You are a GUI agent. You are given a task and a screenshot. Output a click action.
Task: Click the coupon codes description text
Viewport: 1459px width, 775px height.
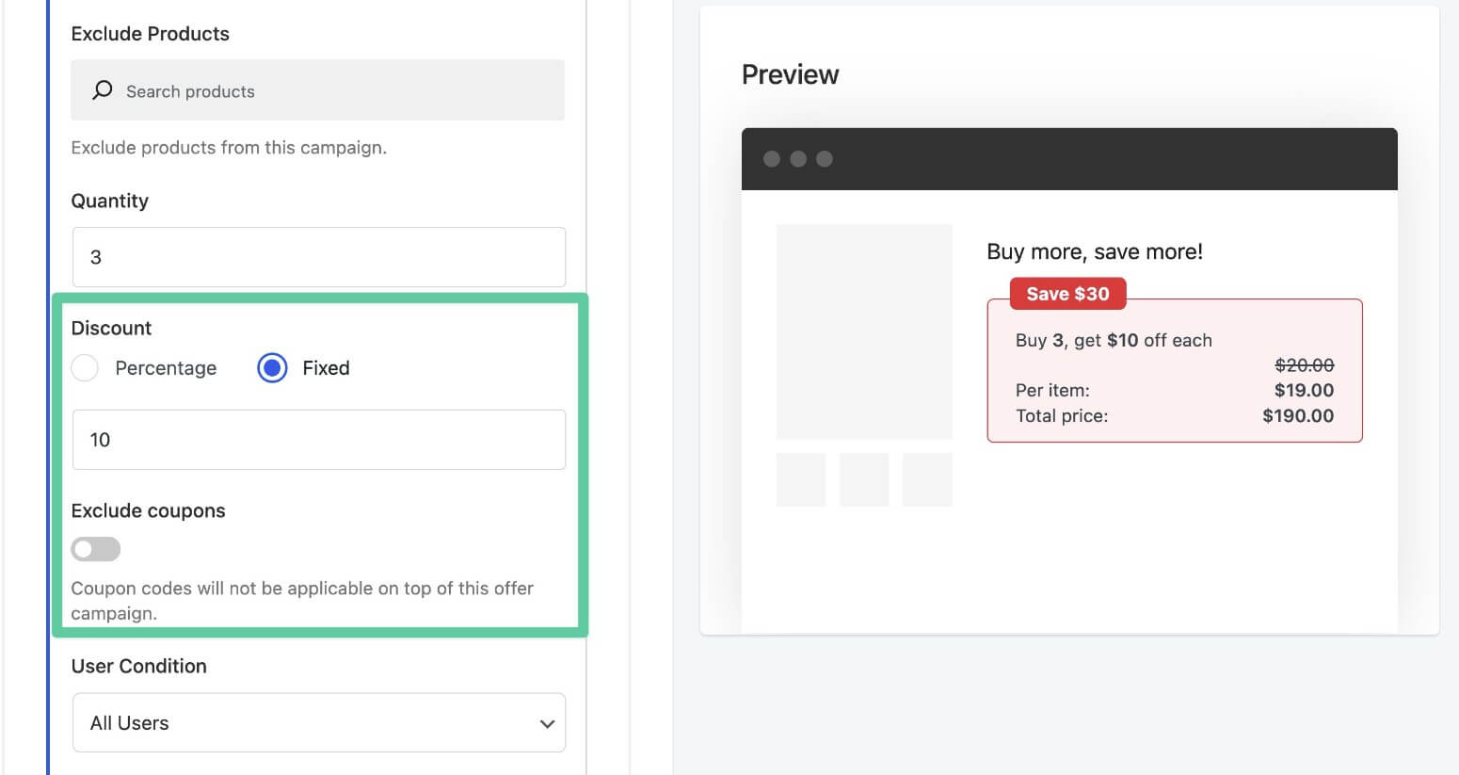302,600
